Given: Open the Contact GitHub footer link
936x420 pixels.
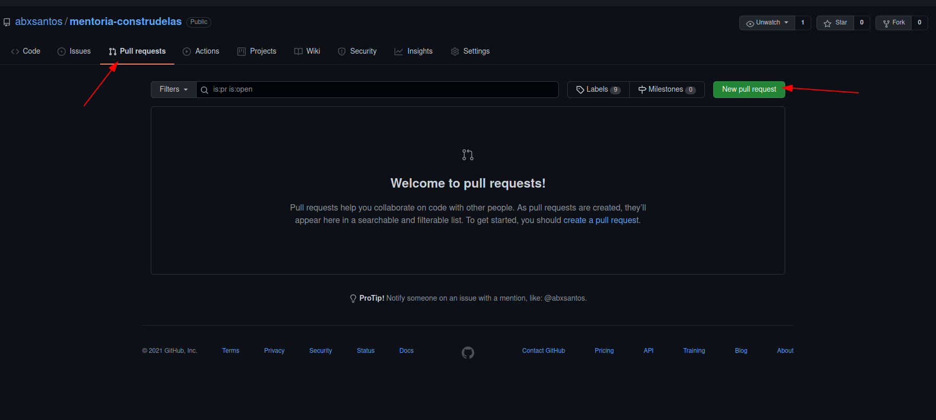Looking at the screenshot, I should tap(544, 351).
